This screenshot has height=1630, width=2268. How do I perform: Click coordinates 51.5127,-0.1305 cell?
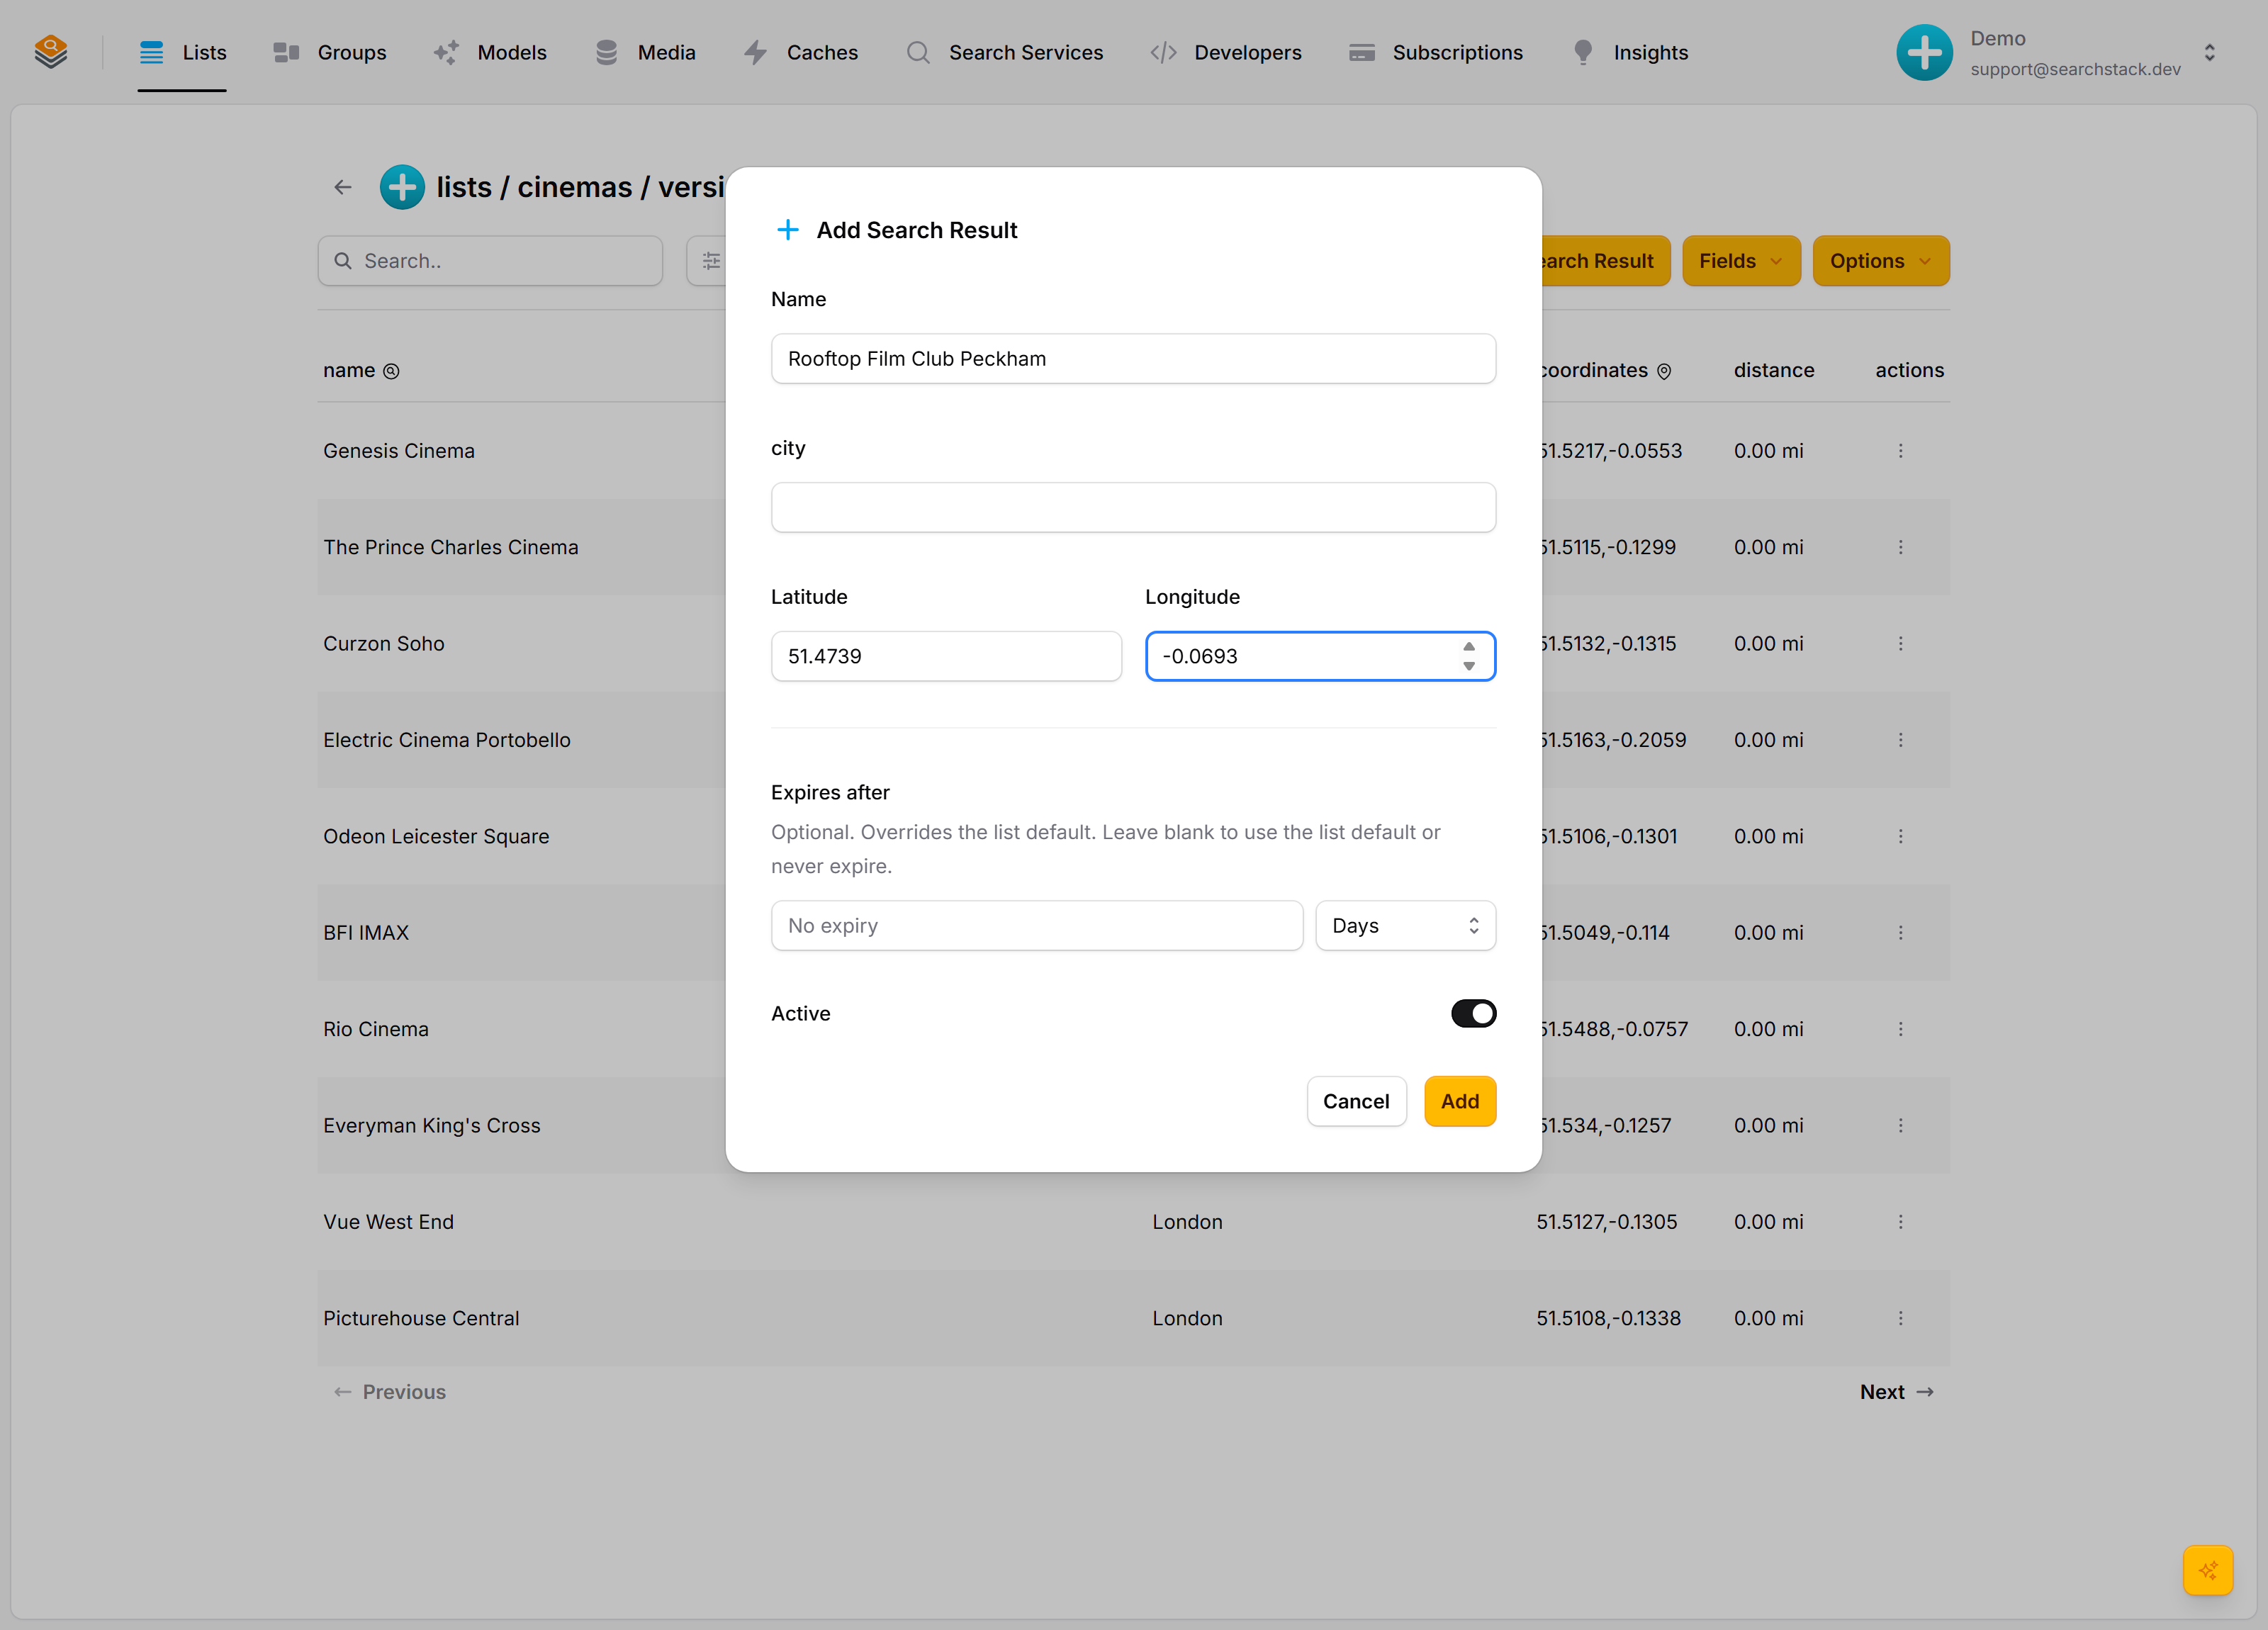pyautogui.click(x=1606, y=1222)
